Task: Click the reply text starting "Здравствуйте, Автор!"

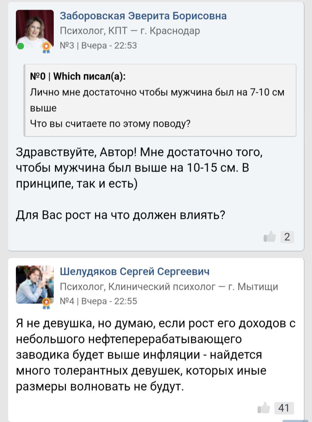Action: tap(139, 168)
